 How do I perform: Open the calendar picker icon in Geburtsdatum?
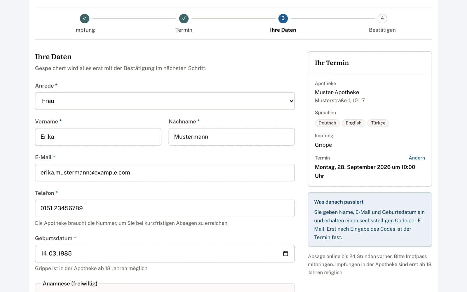click(285, 253)
